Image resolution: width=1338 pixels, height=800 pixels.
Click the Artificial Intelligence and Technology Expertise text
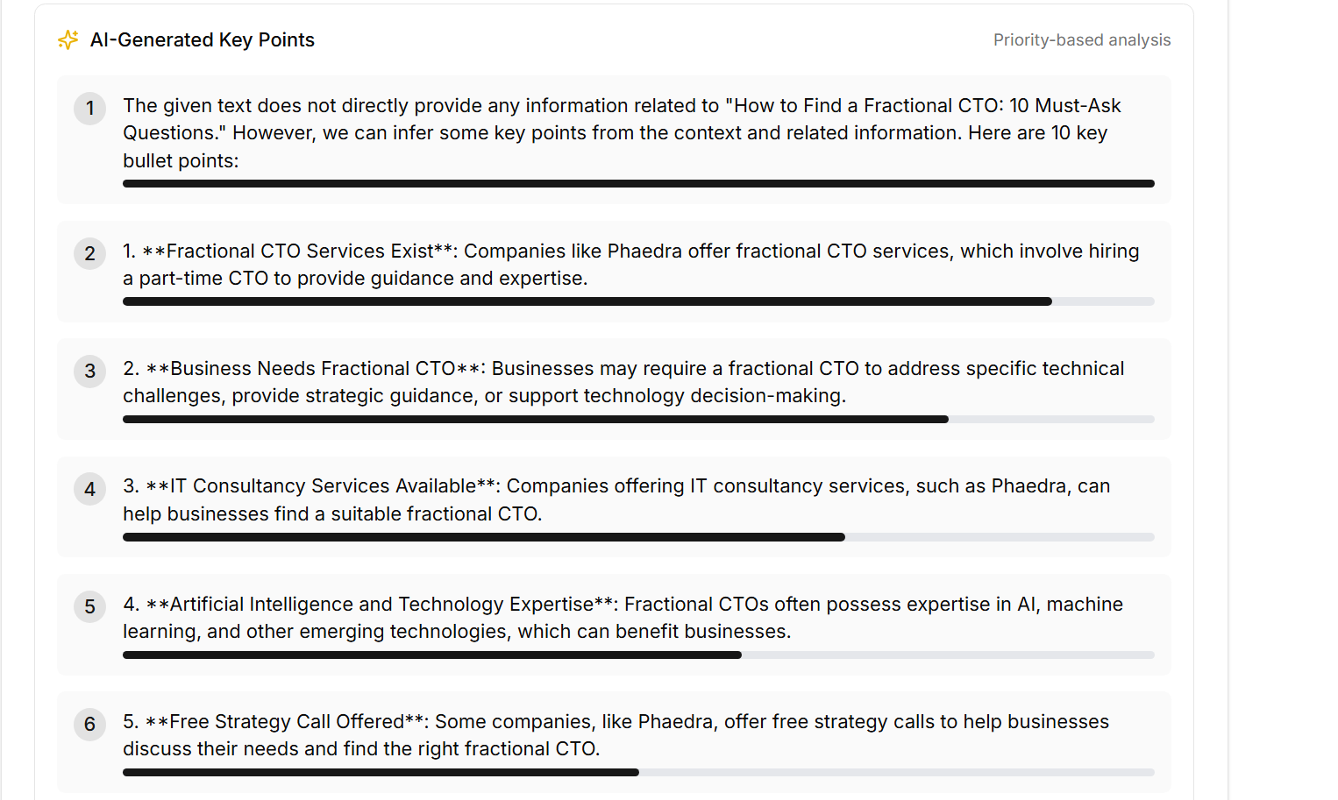pyautogui.click(x=623, y=618)
